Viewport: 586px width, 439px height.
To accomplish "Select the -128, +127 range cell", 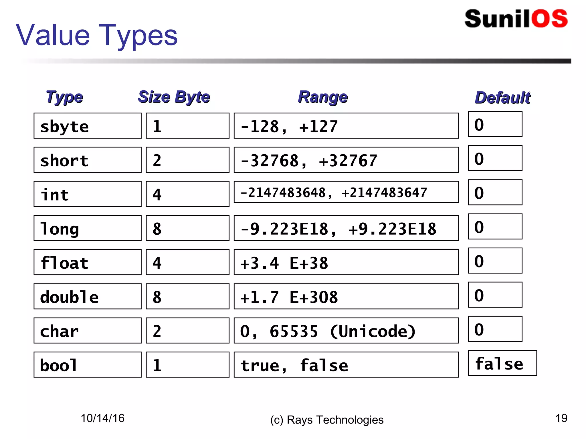I will point(346,126).
